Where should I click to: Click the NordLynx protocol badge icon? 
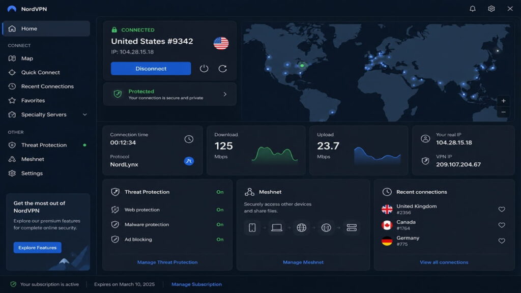189,161
